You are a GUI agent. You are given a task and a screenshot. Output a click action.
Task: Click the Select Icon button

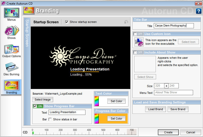(x=188, y=42)
